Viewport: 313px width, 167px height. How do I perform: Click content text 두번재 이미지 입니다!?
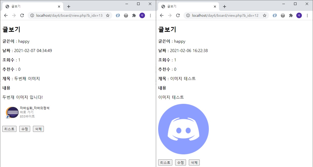[23, 97]
